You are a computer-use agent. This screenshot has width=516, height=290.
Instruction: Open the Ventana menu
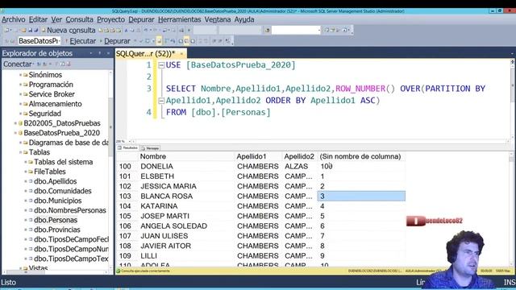[x=218, y=19]
